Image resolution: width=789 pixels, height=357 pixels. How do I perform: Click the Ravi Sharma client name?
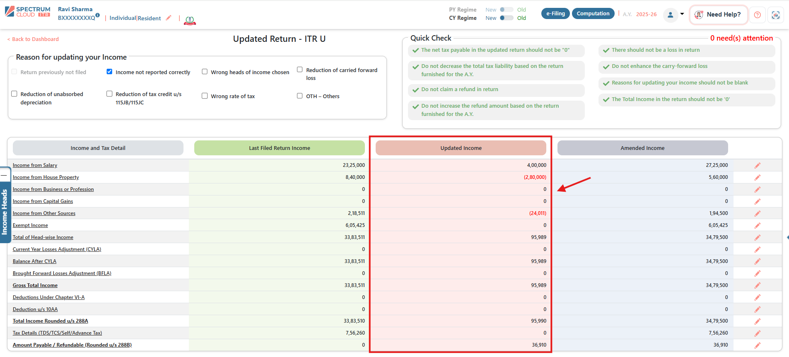click(75, 9)
